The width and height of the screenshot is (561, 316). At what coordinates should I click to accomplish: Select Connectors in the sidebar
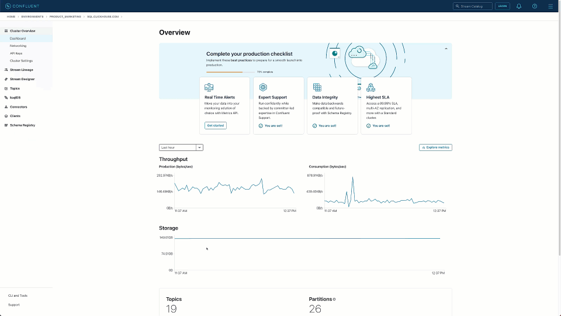pos(18,107)
